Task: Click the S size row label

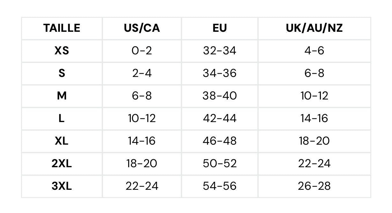Action: click(x=62, y=73)
